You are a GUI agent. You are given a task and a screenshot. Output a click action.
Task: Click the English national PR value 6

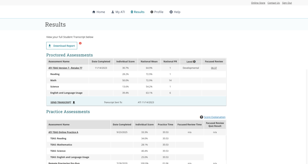(x=170, y=93)
